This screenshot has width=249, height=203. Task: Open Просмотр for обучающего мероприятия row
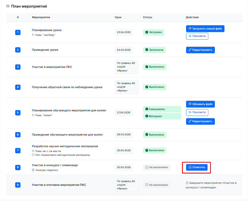197,112
